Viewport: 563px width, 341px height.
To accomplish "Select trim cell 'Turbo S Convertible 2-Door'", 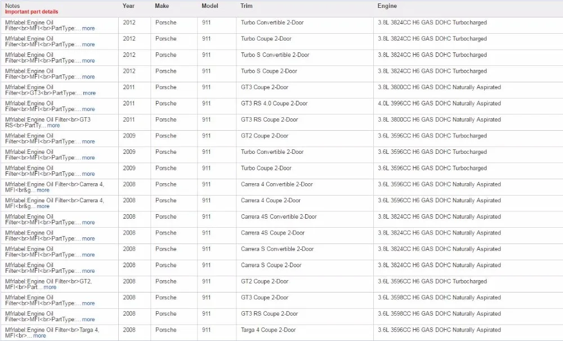I will coord(275,55).
